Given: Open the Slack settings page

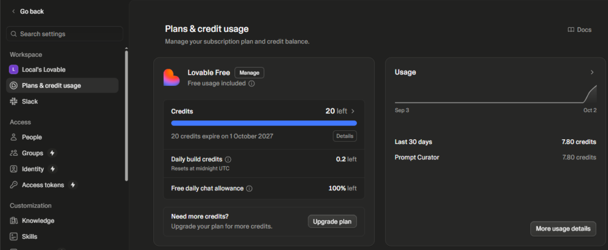Looking at the screenshot, I should [x=62, y=101].
